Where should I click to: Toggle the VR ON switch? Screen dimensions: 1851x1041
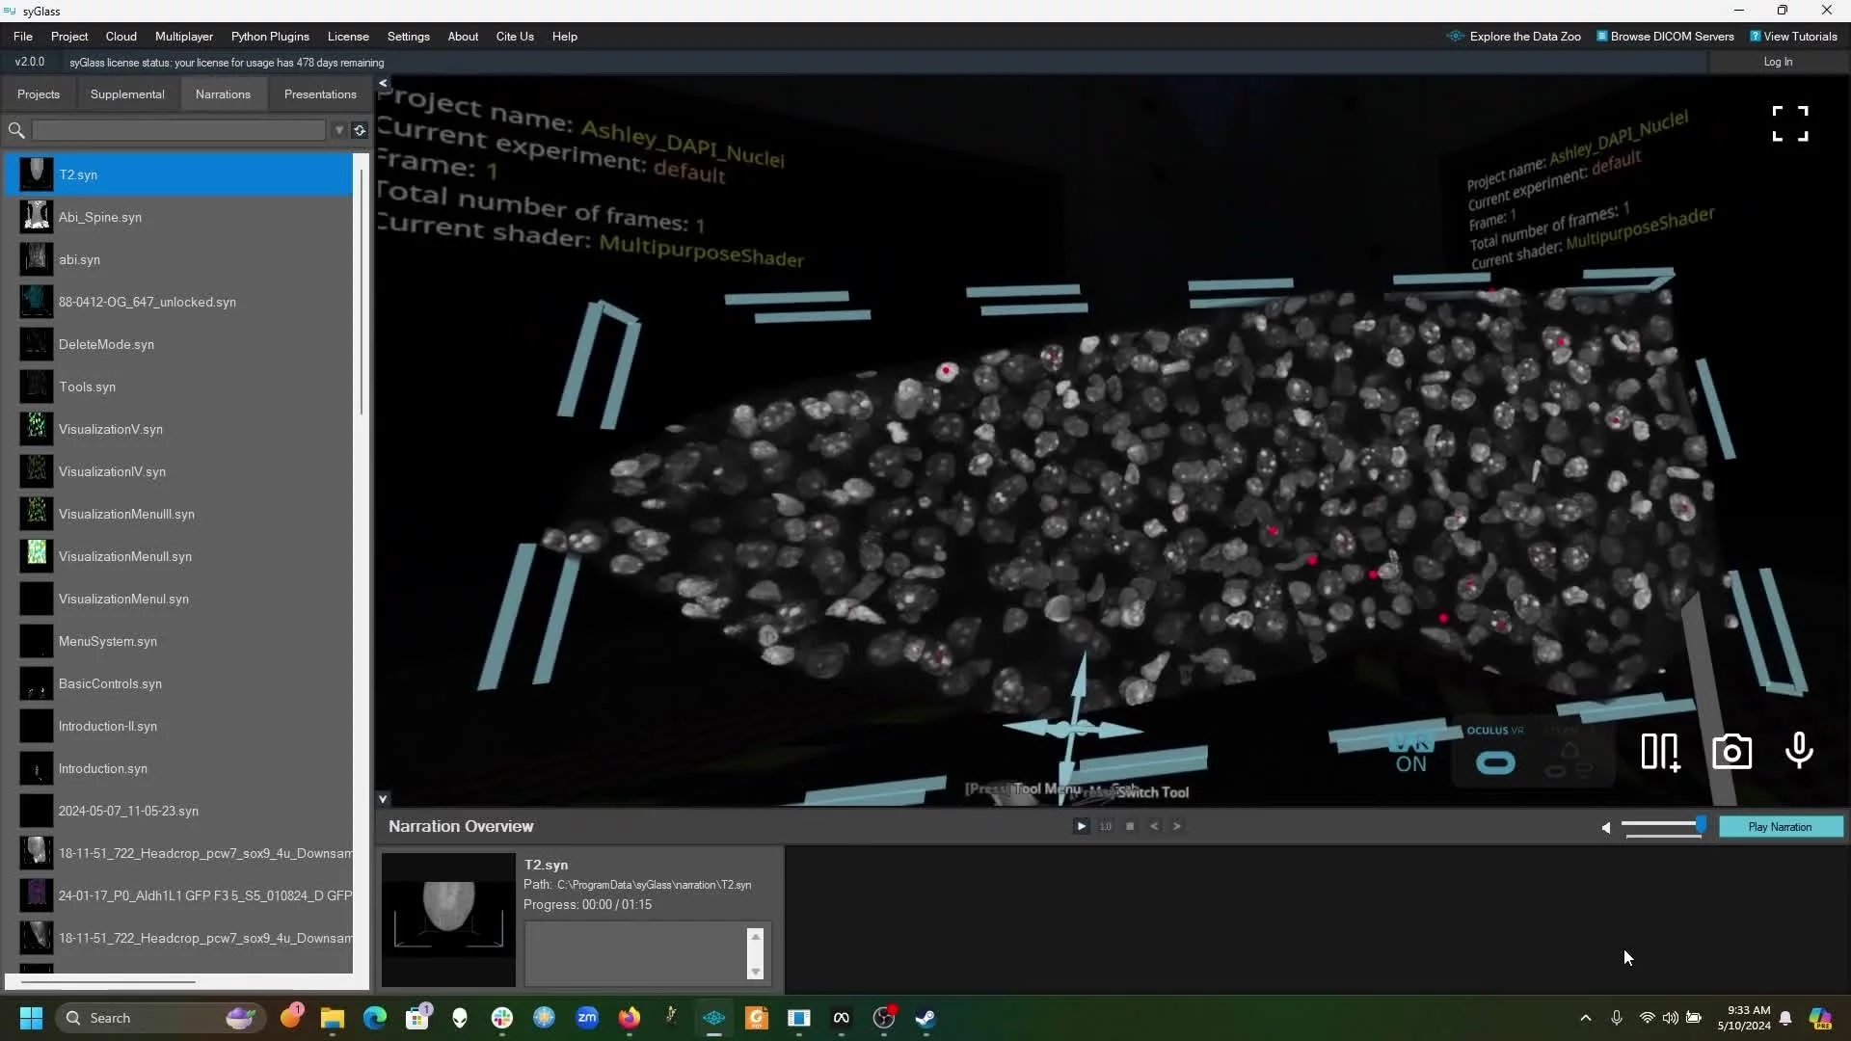1410,755
